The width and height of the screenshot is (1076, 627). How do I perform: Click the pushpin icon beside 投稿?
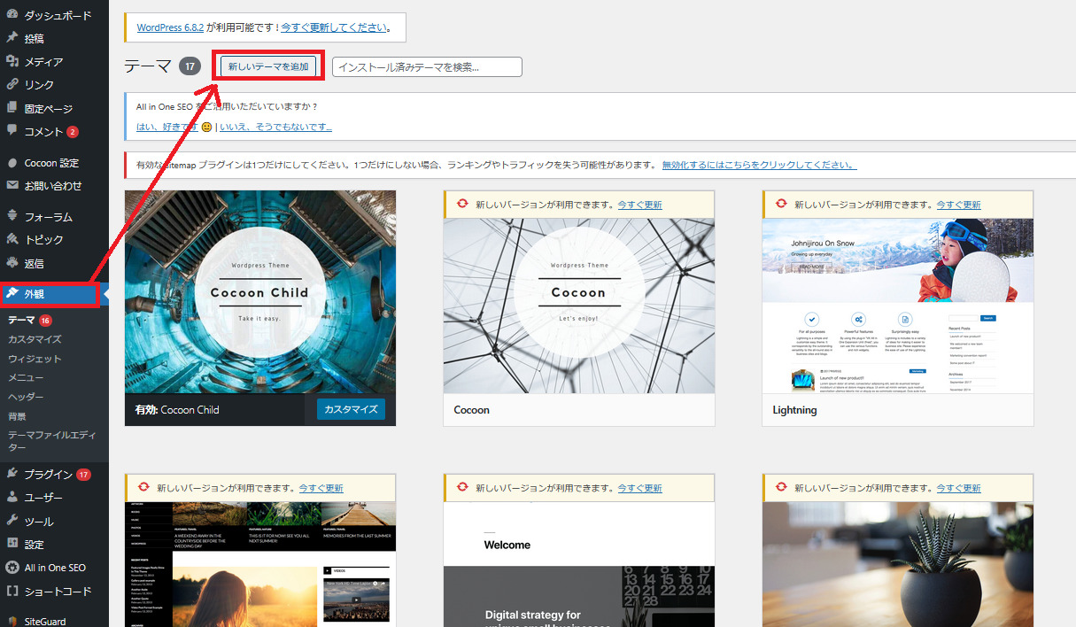(x=12, y=38)
